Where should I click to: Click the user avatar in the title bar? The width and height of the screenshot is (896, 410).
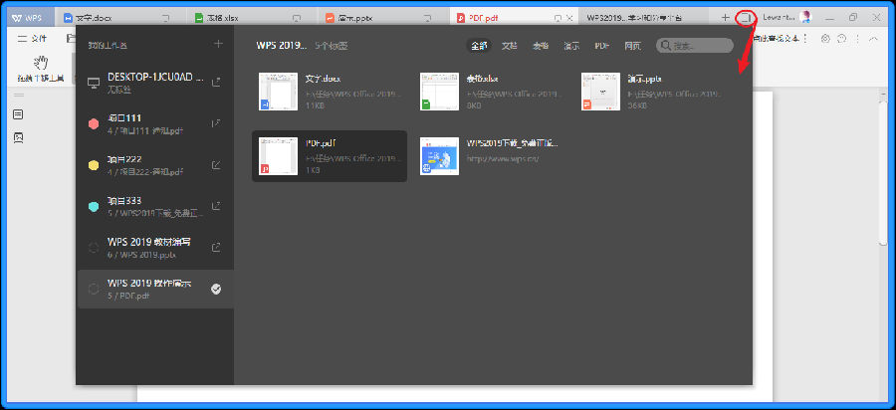tap(805, 18)
